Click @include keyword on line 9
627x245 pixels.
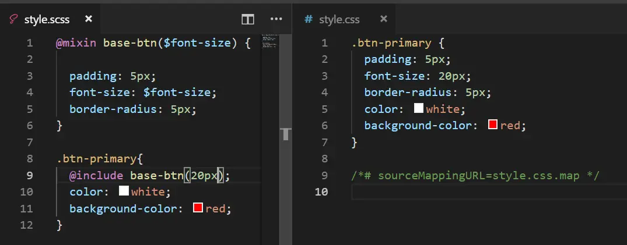click(96, 175)
